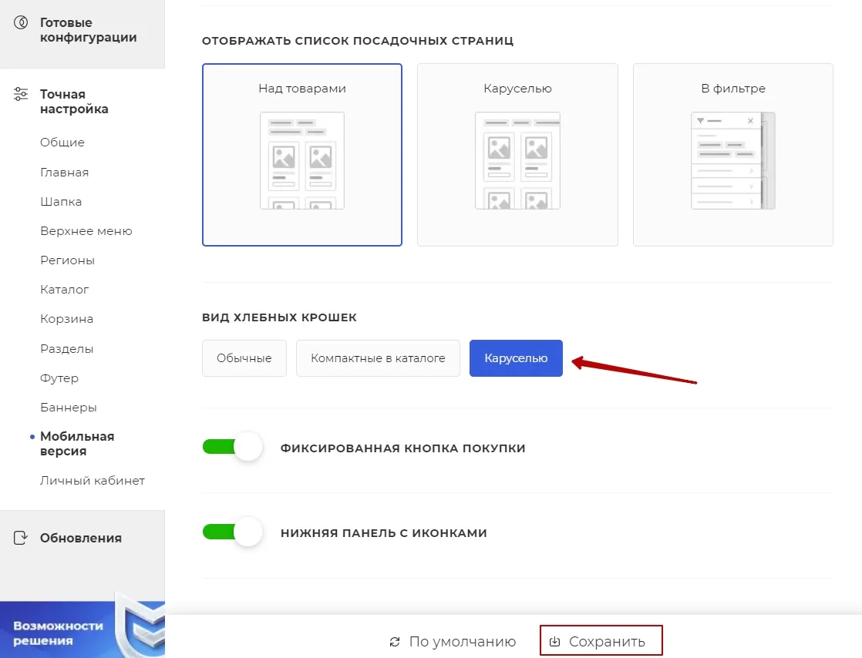
Task: Click the shield logo in Возможности решения banner
Action: (142, 626)
